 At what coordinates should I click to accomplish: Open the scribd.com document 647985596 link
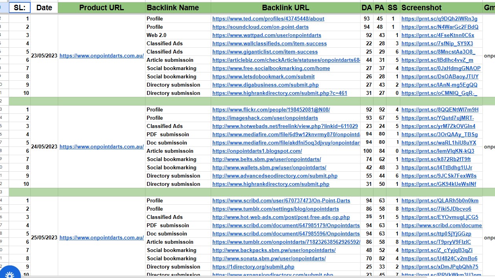pyautogui.click(x=286, y=234)
